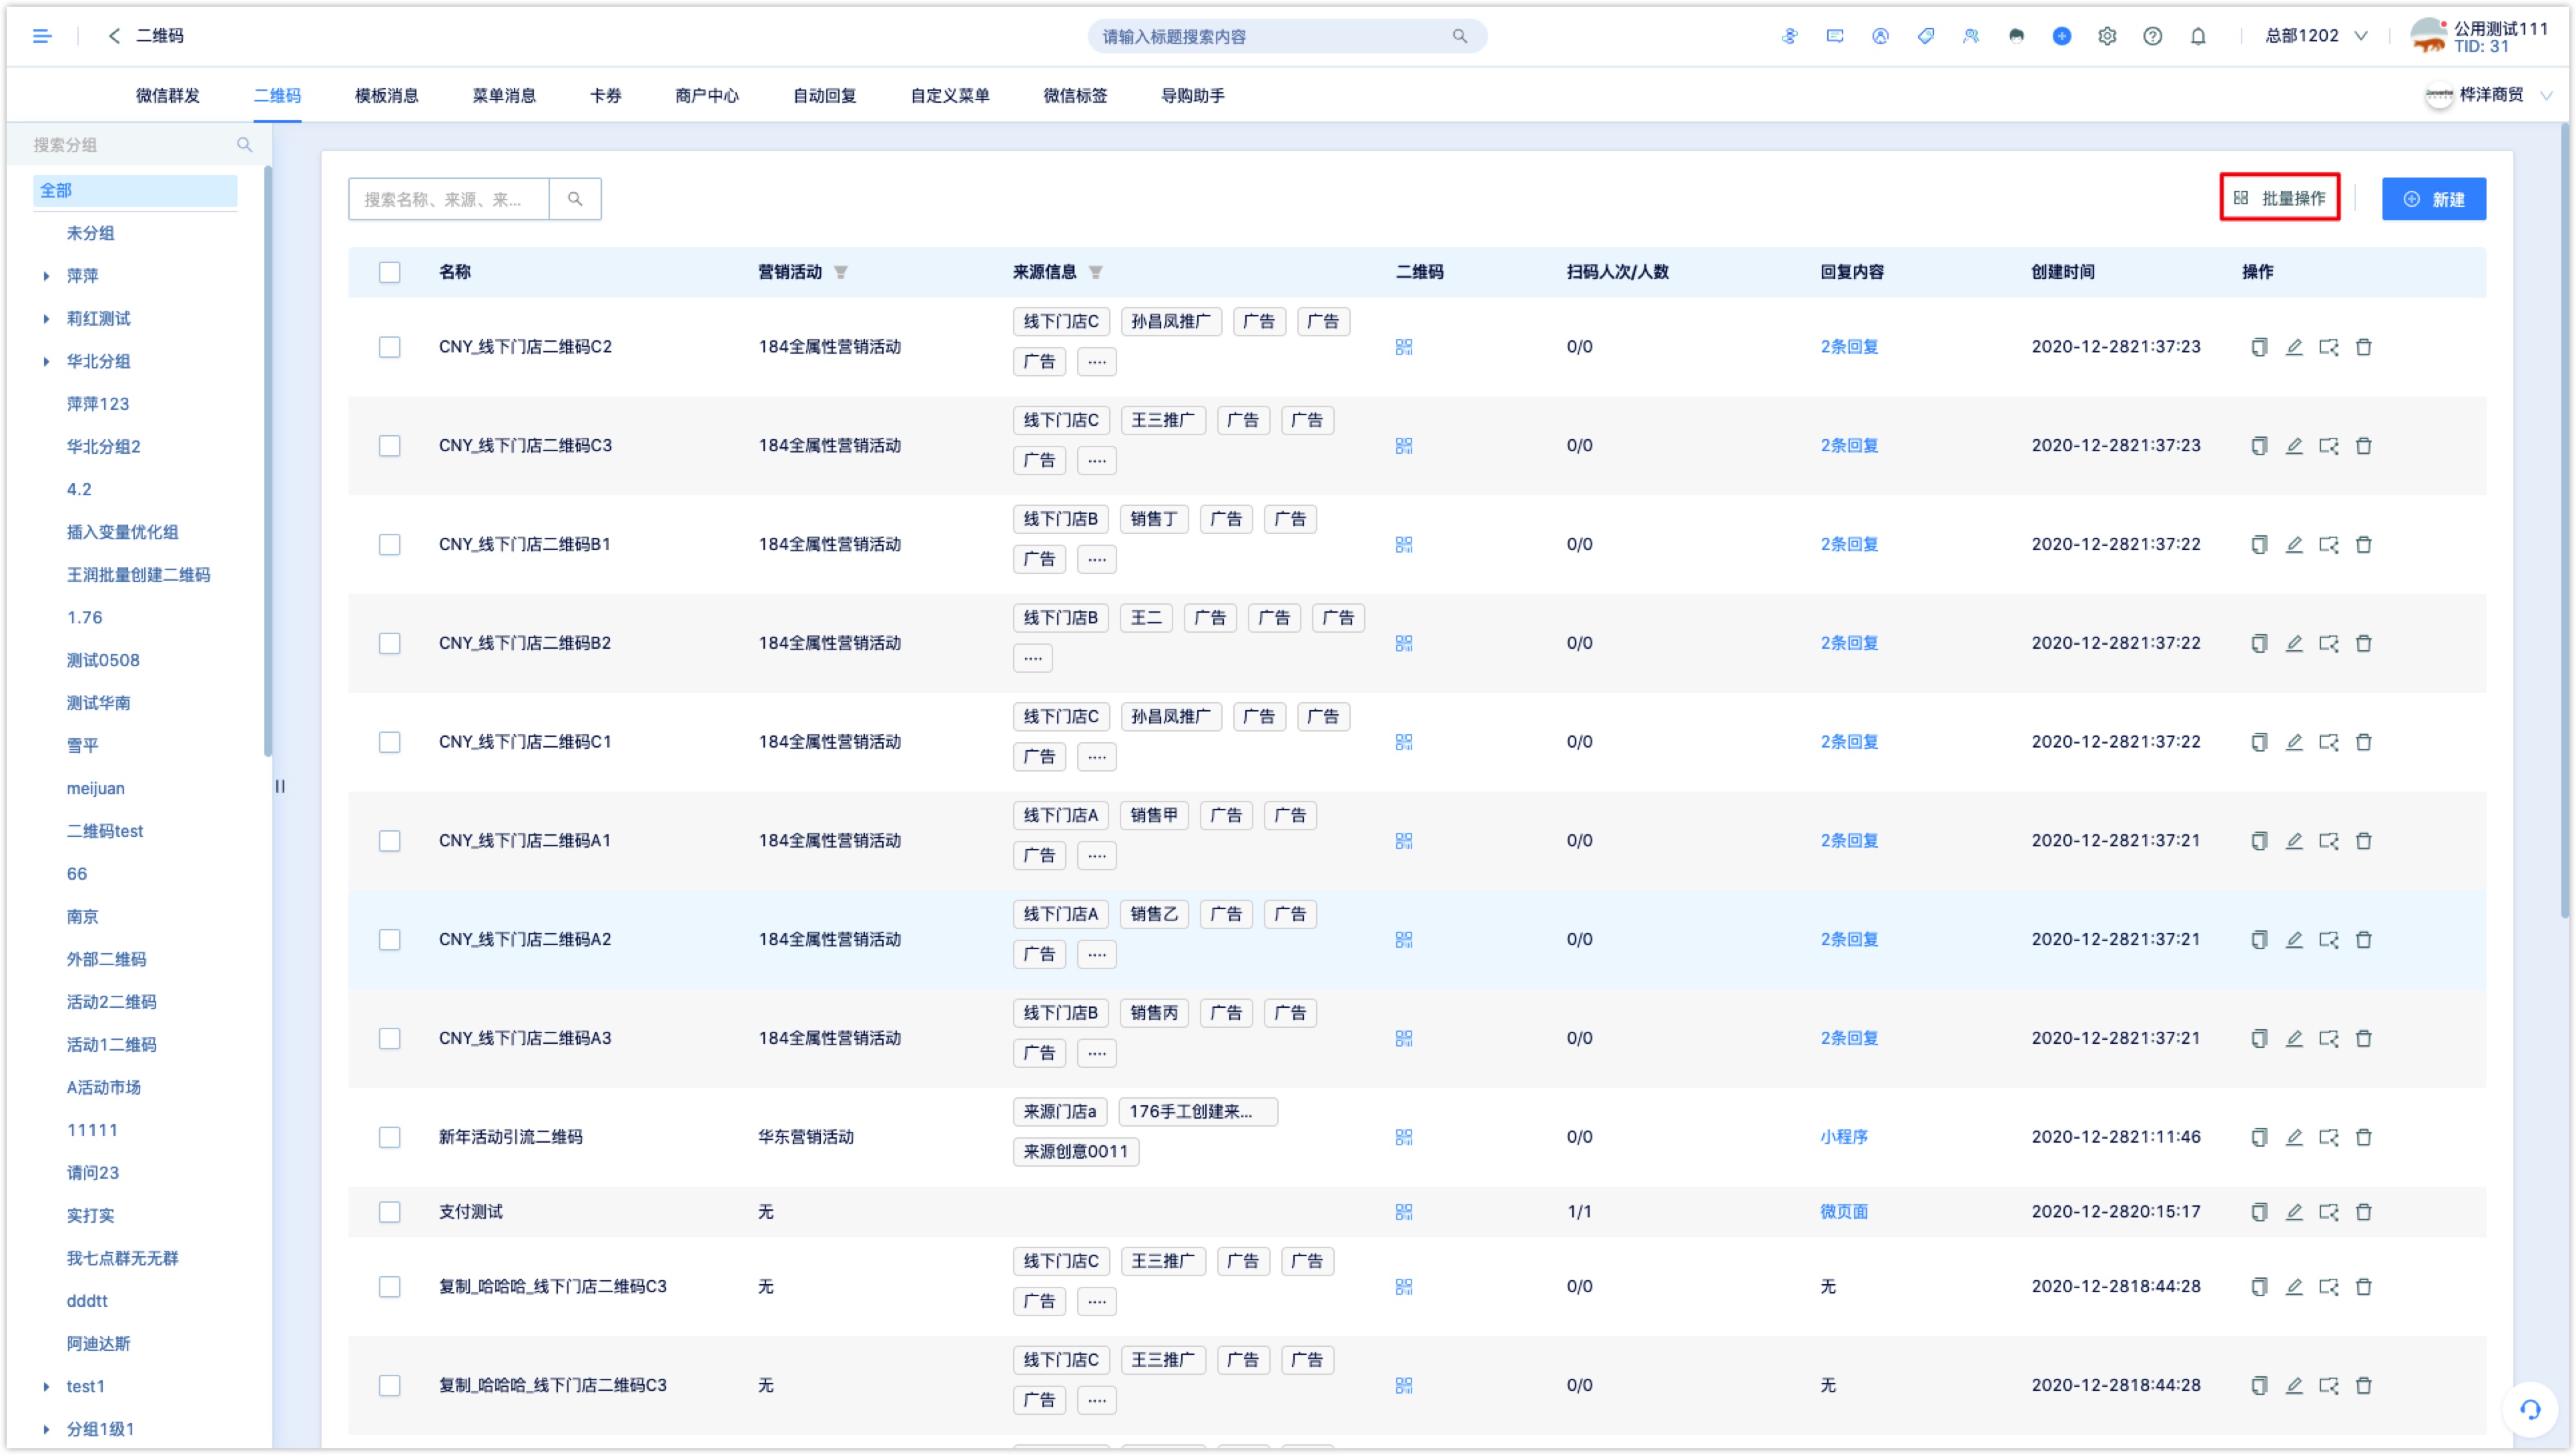View QR code icon for 支付测试 row
The image size is (2576, 1455).
[1404, 1212]
